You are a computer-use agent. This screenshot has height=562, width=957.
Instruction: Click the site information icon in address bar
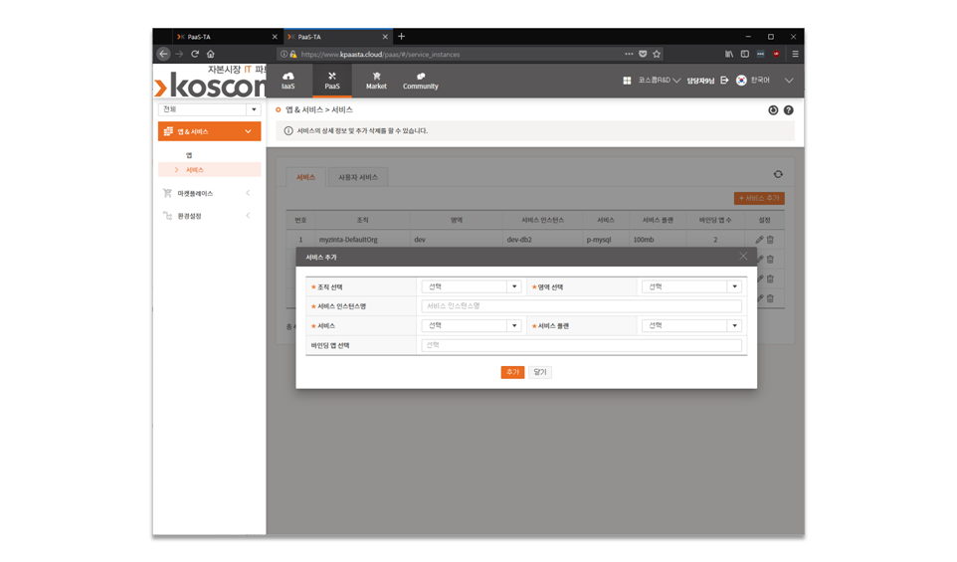click(x=284, y=55)
